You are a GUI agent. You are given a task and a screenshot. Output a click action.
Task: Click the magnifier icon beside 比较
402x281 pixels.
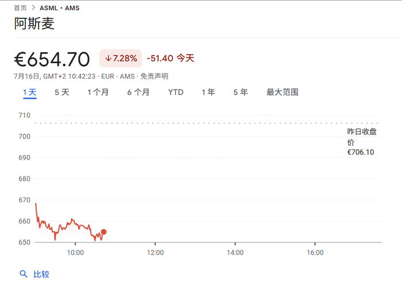pos(24,274)
